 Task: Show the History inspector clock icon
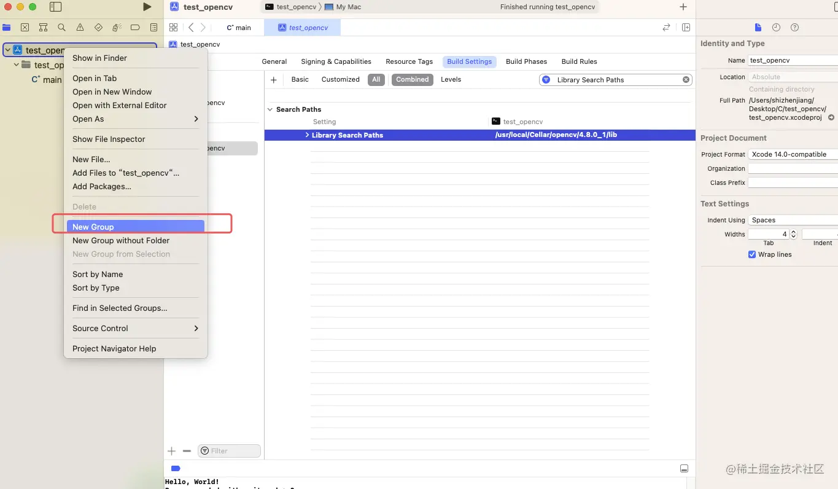tap(776, 27)
